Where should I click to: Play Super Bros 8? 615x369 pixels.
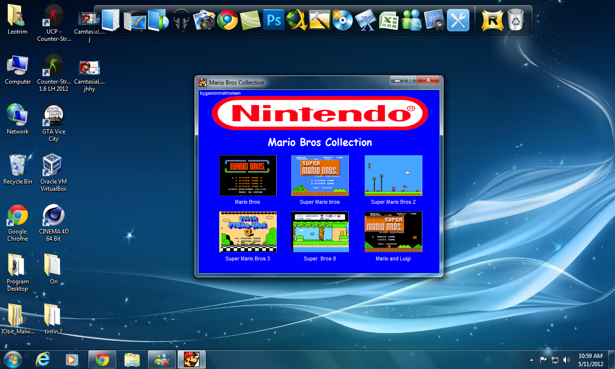[x=320, y=232]
